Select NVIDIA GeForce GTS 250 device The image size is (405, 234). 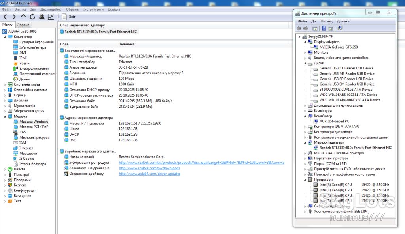339,47
